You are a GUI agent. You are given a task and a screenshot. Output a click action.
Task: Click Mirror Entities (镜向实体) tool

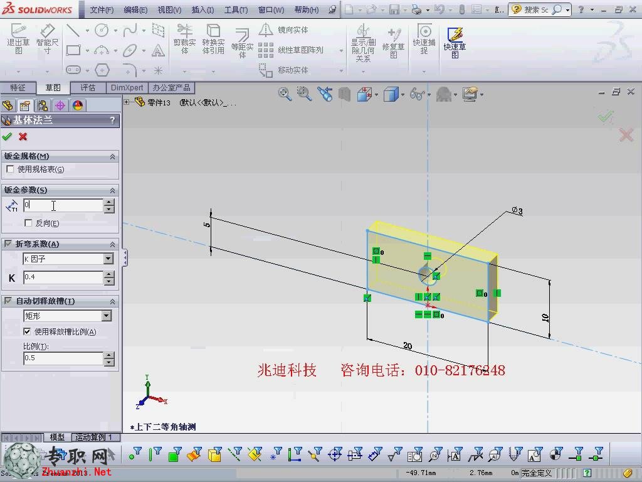coord(283,30)
